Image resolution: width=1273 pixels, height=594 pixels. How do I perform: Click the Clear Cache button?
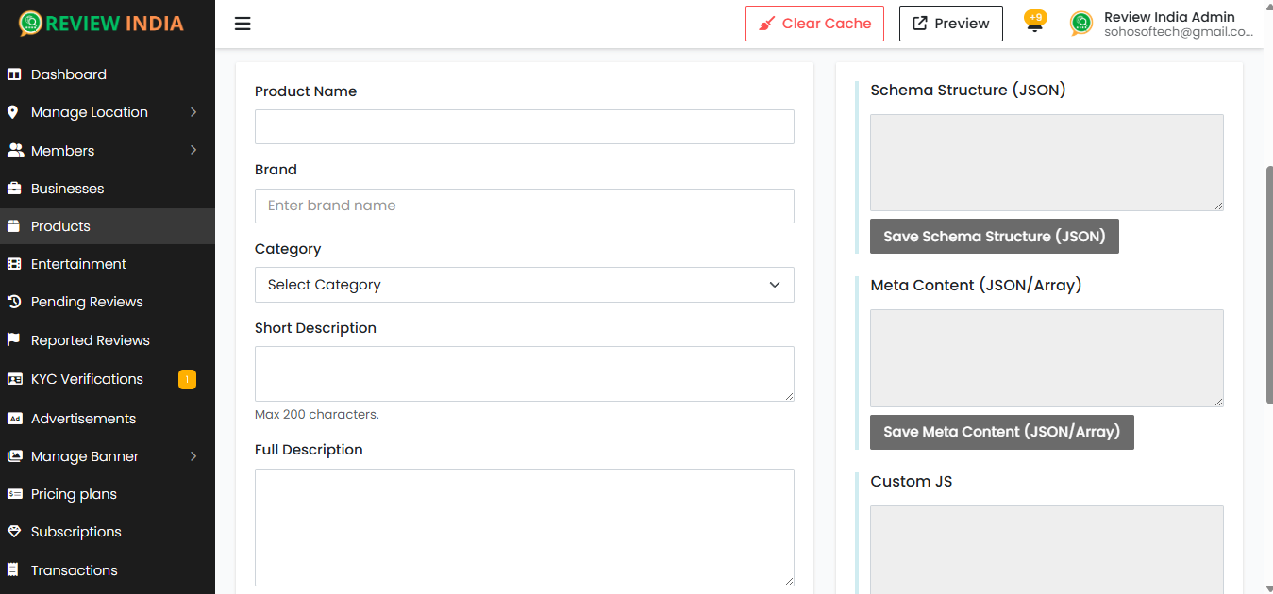[814, 24]
